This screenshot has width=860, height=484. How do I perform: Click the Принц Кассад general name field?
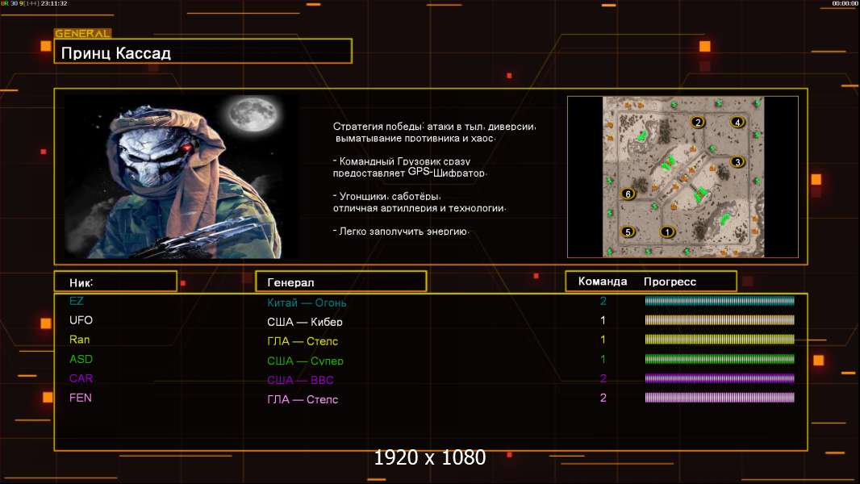[x=203, y=53]
